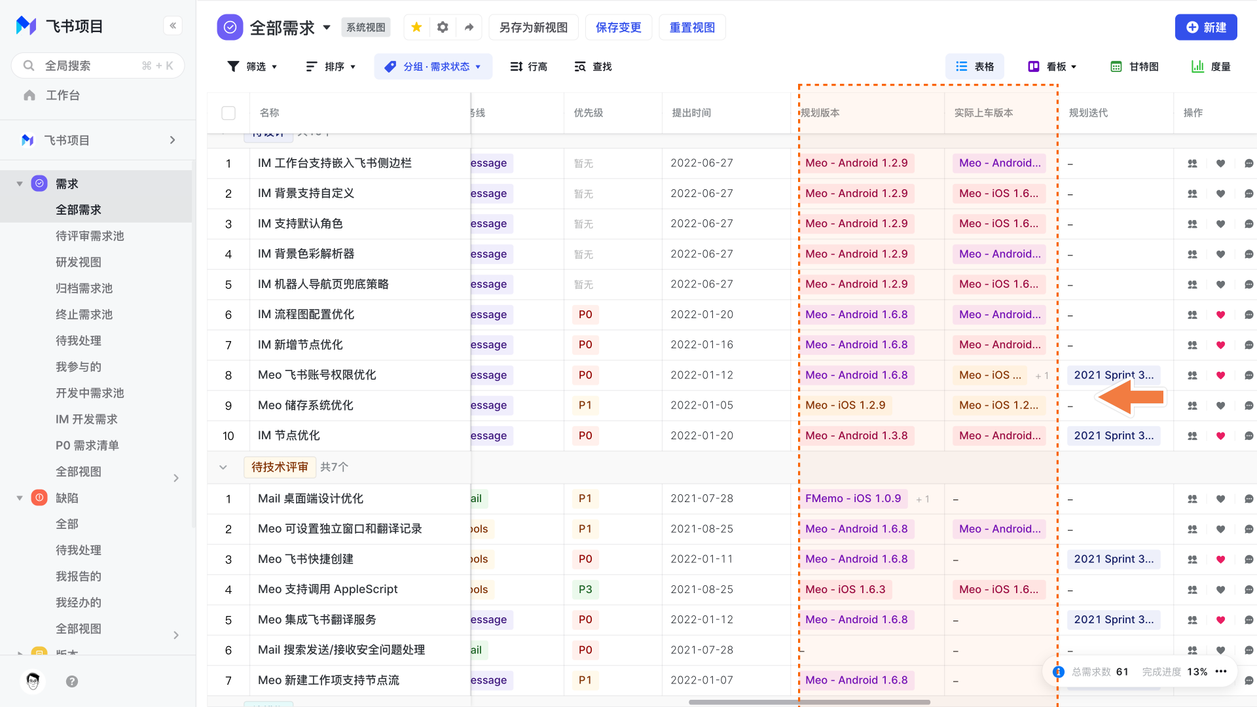Switch to 表格 view
This screenshot has height=707, width=1257.
click(x=975, y=66)
